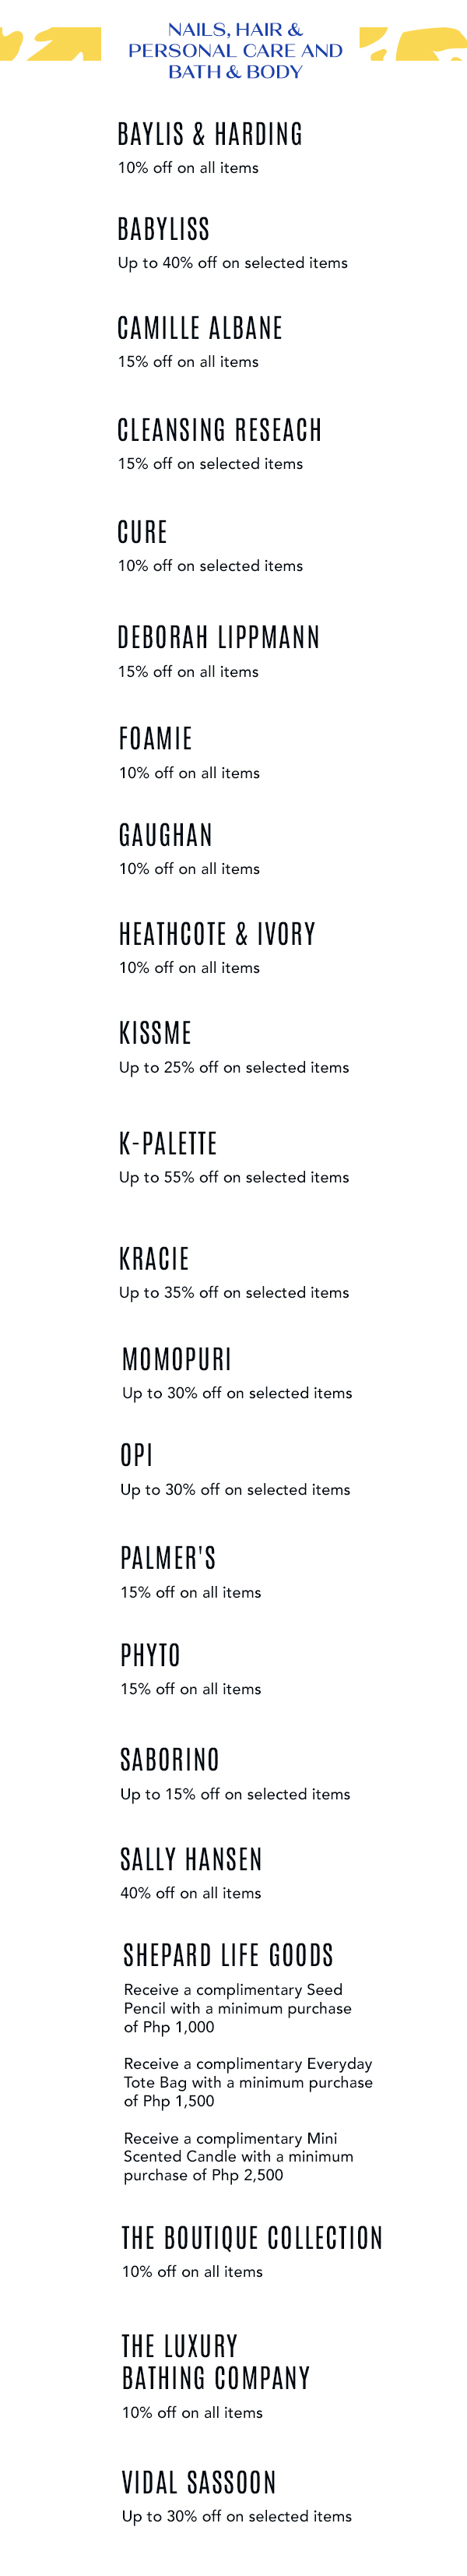Click the Kracie brand title

[154, 1258]
